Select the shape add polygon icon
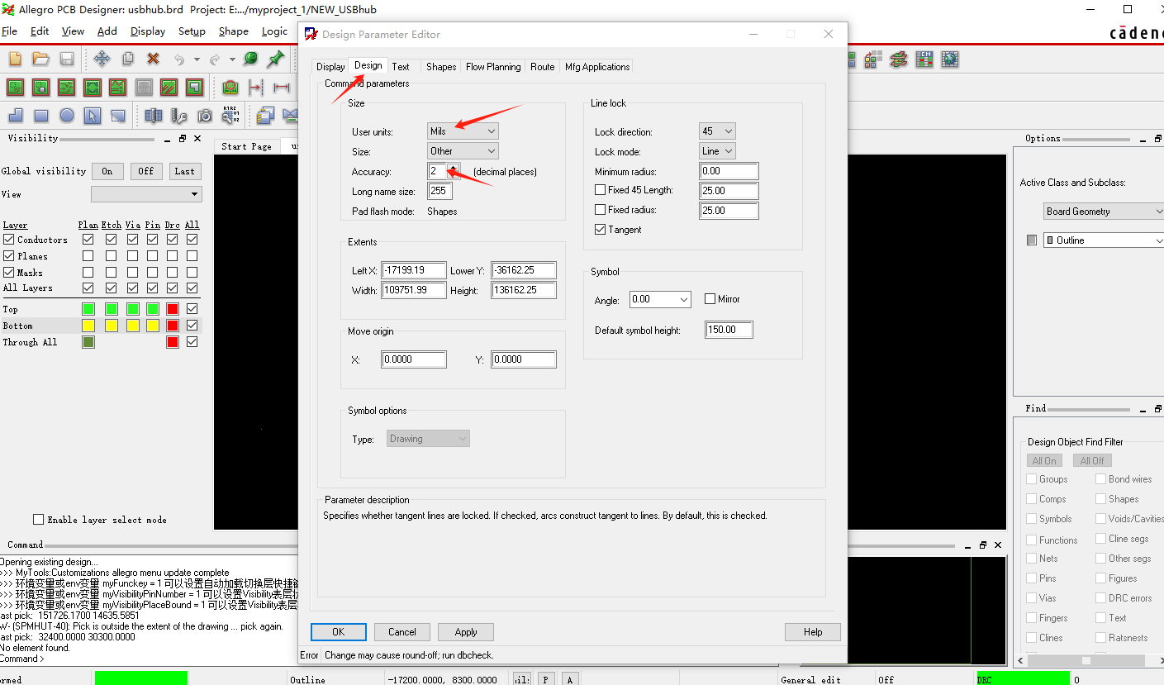Screen dimensions: 1164x685 (x=15, y=116)
